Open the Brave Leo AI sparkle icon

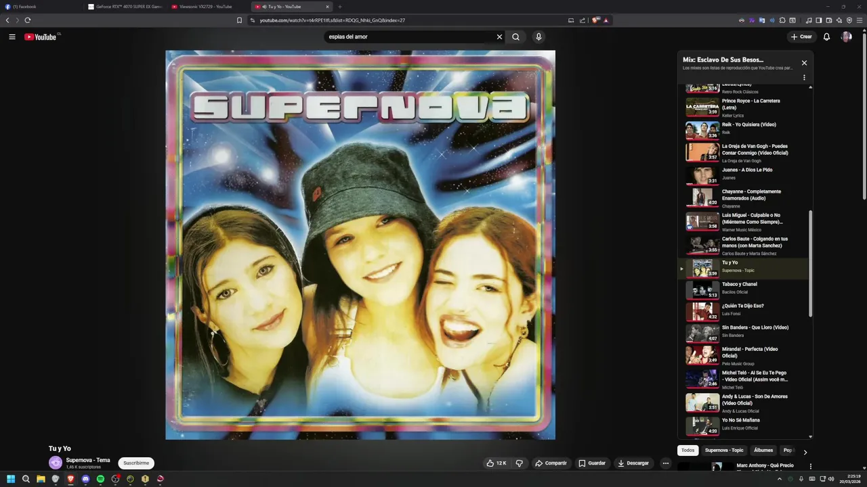point(839,20)
